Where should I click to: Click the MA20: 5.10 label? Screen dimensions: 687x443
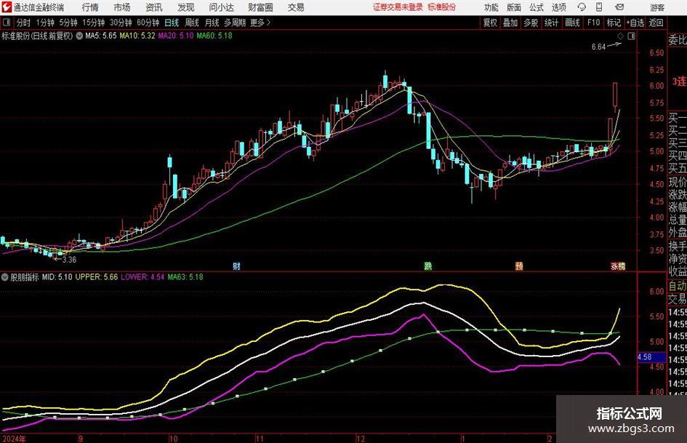click(176, 36)
